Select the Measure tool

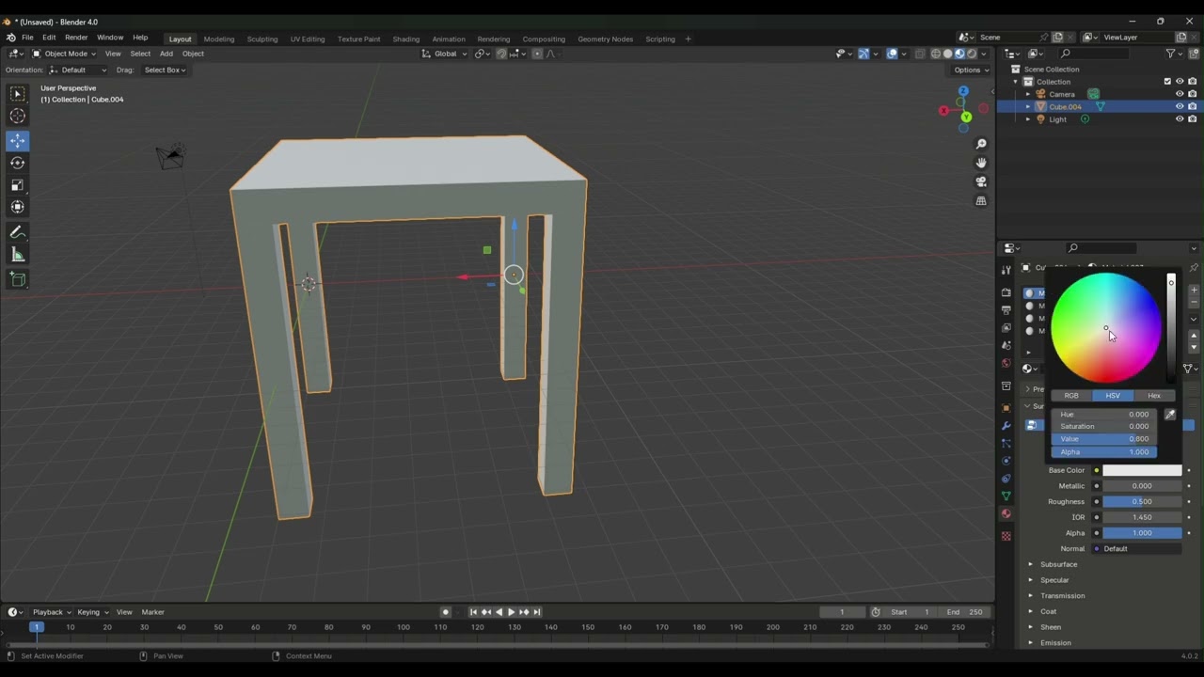point(18,255)
